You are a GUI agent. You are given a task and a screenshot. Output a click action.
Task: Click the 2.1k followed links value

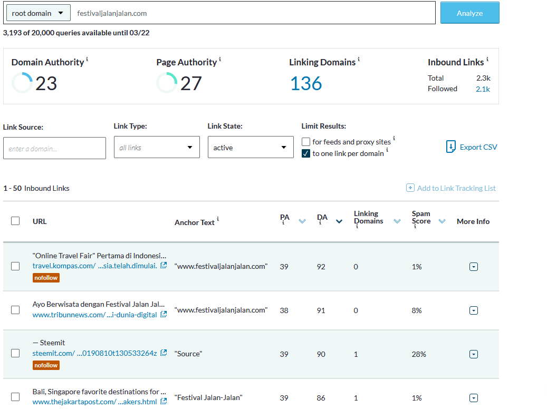click(483, 89)
